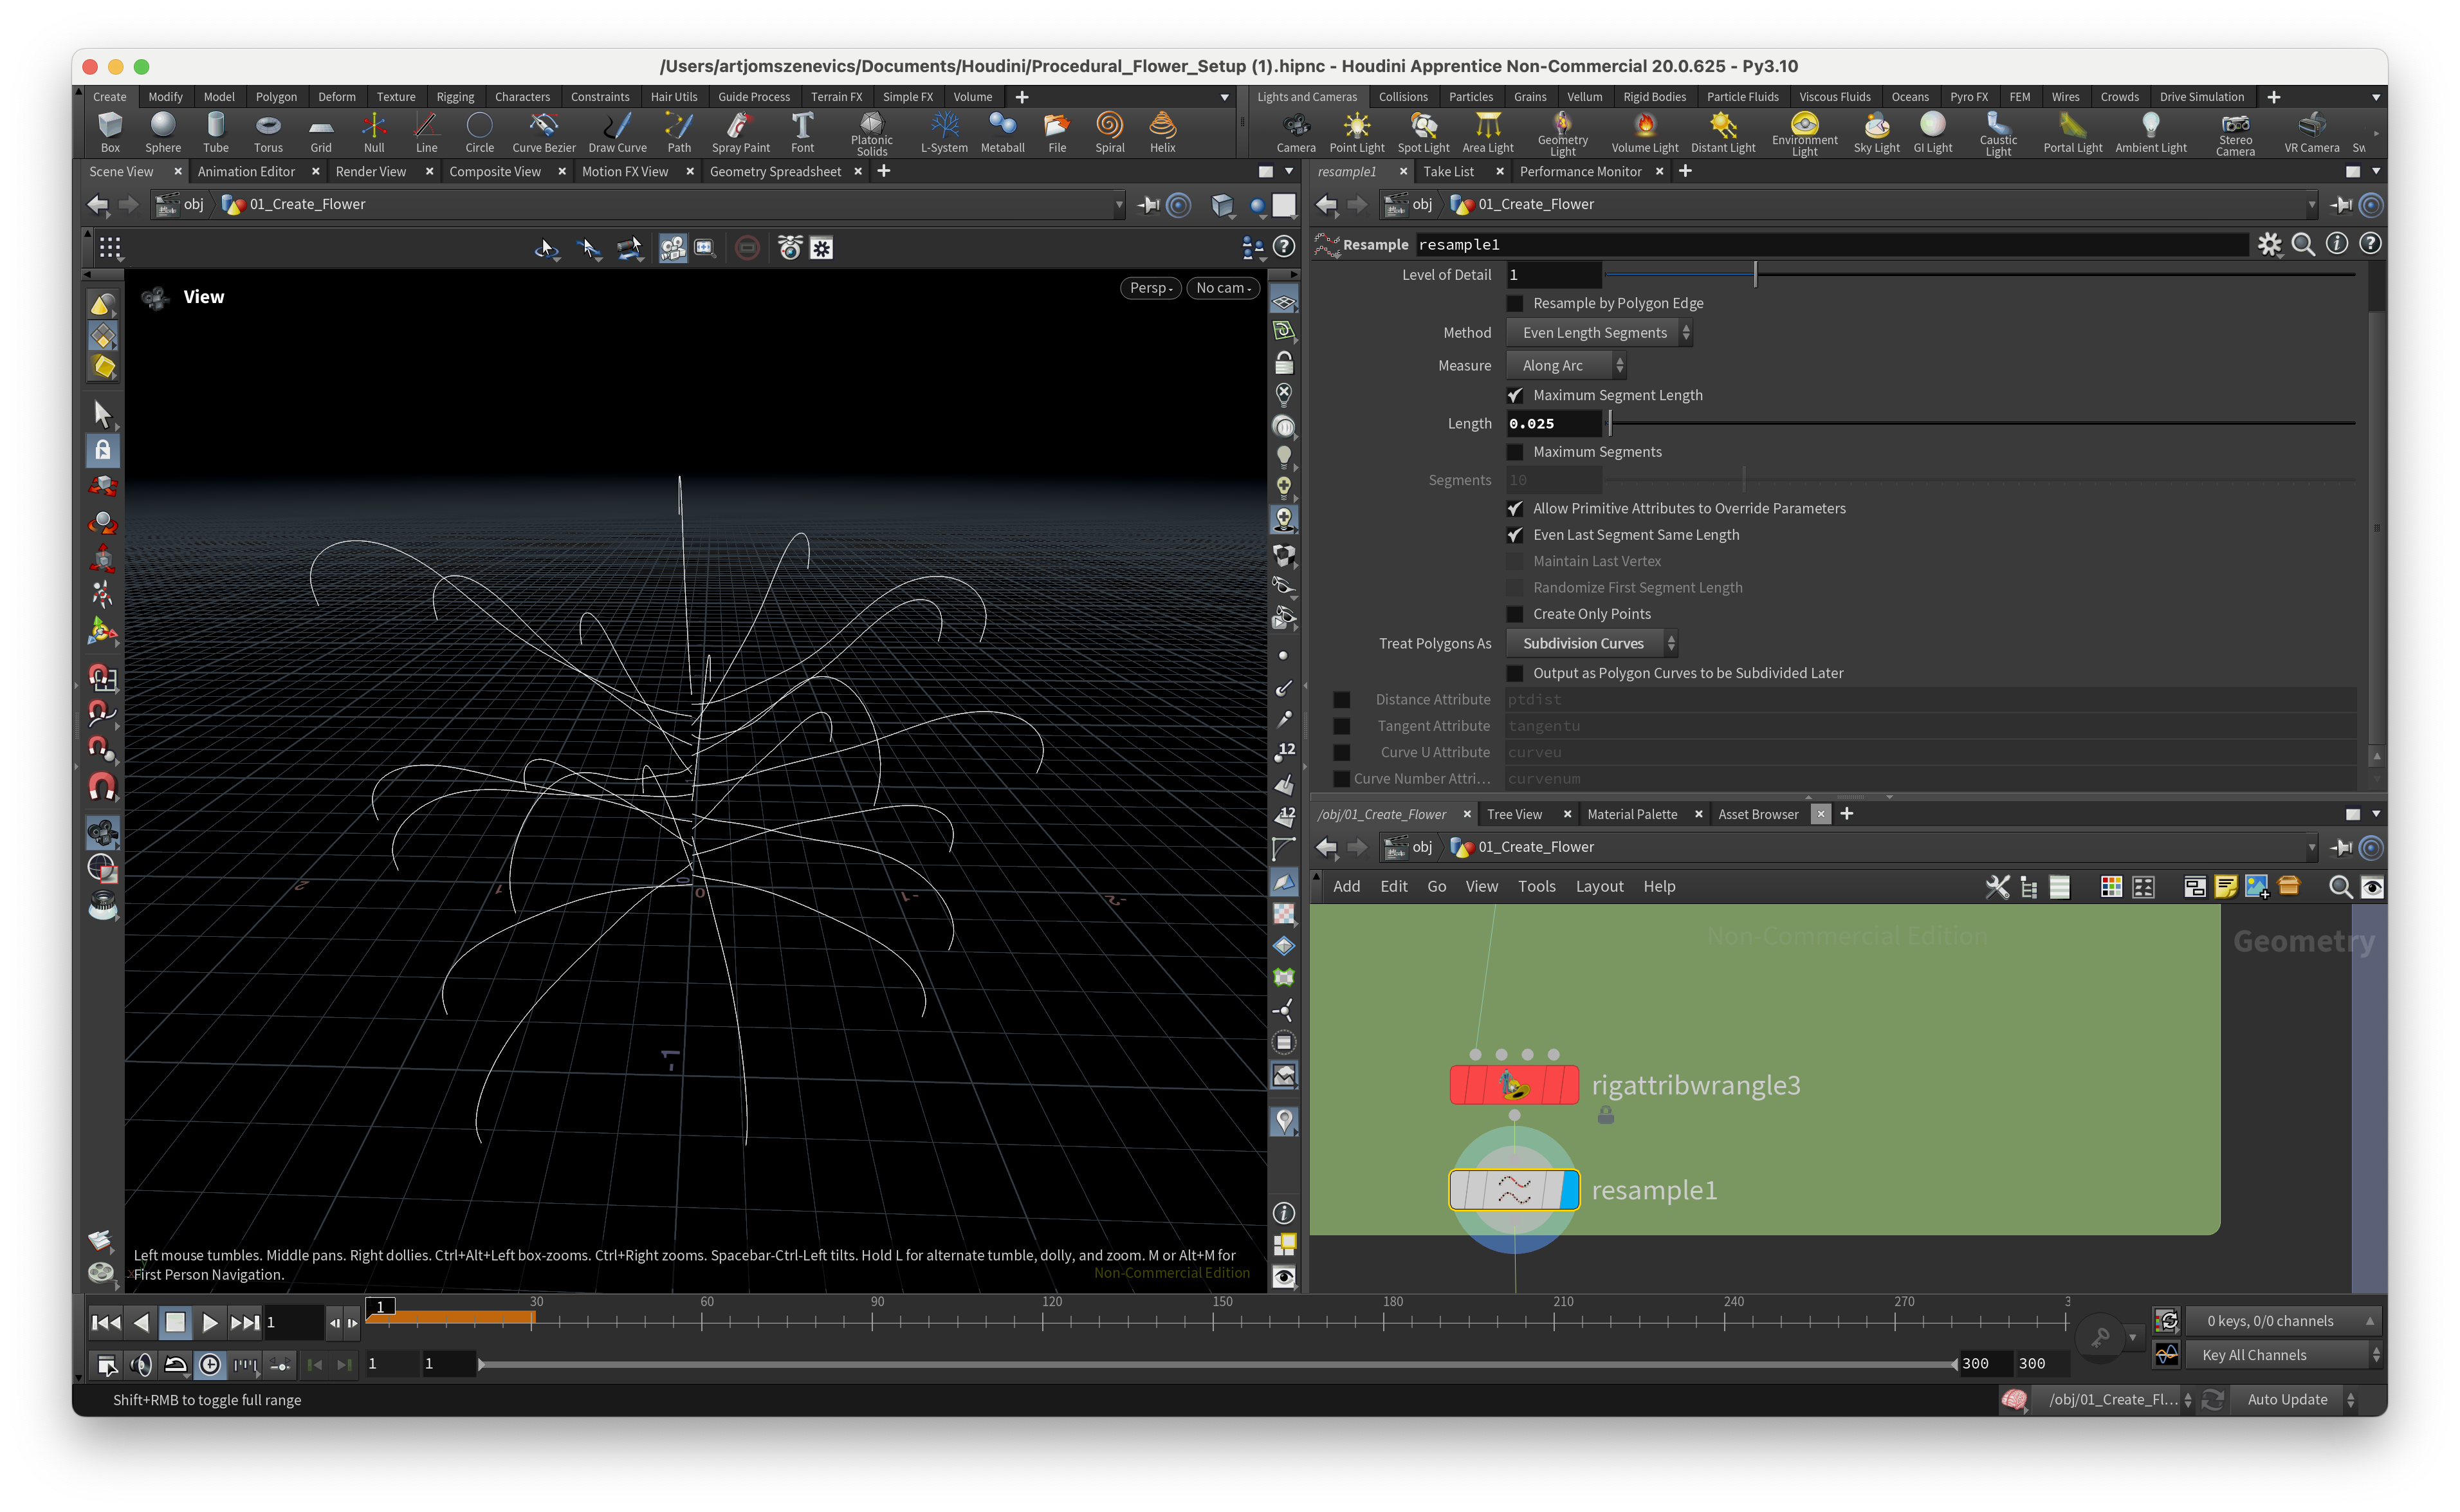Enable Create Only Points checkbox

pos(1516,614)
